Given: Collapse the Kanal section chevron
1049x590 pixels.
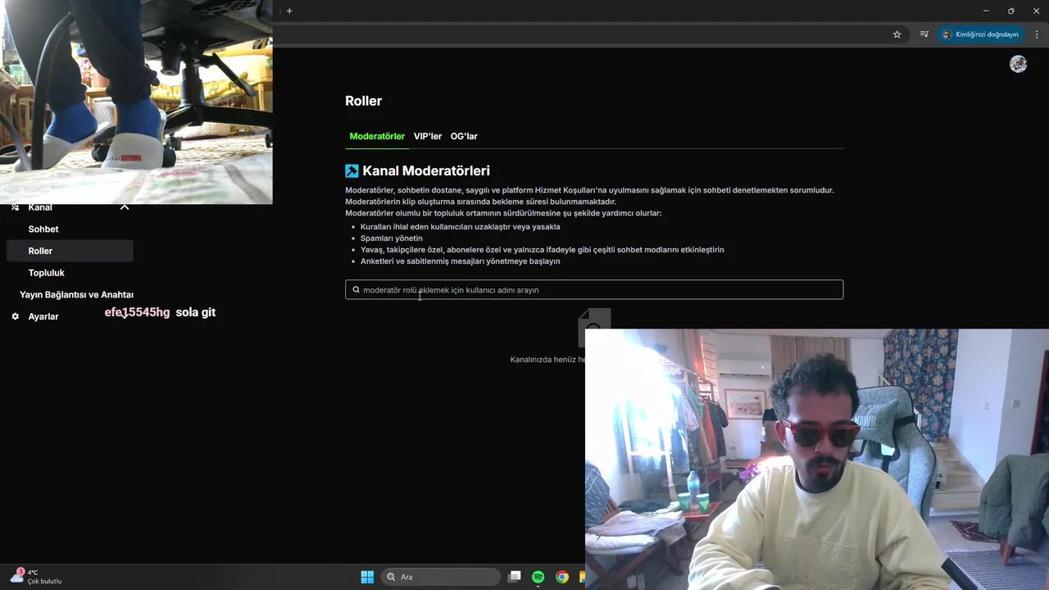Looking at the screenshot, I should (x=125, y=207).
